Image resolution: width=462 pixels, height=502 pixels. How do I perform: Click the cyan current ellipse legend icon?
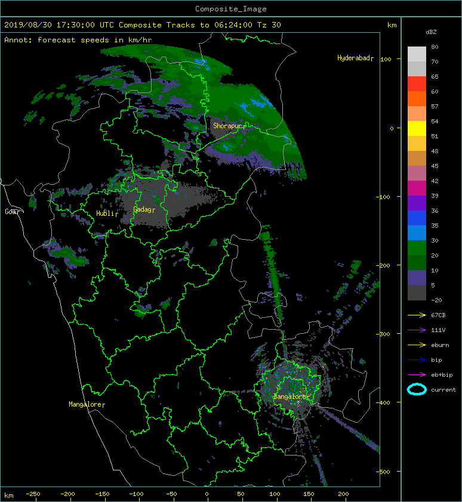pyautogui.click(x=417, y=389)
